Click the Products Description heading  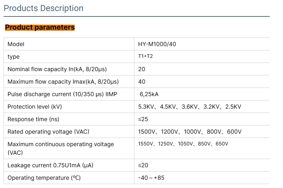point(44,8)
